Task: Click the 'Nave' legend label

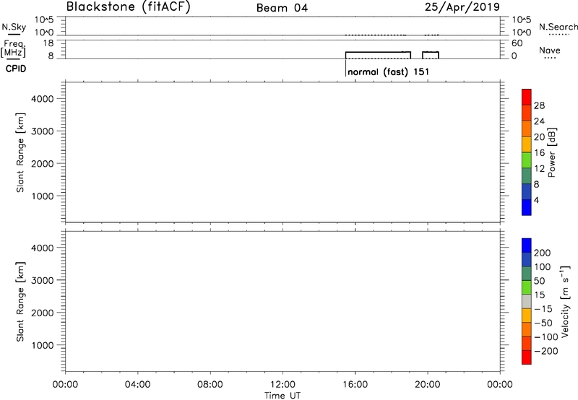Action: 550,51
